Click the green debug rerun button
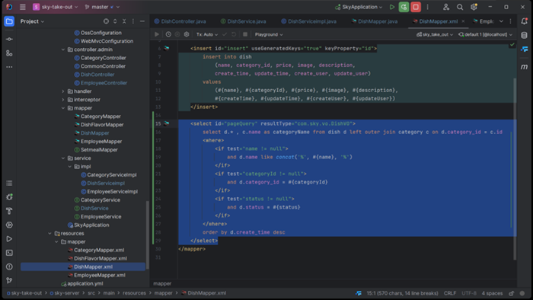Viewport: 533px width, 300px height. [404, 7]
